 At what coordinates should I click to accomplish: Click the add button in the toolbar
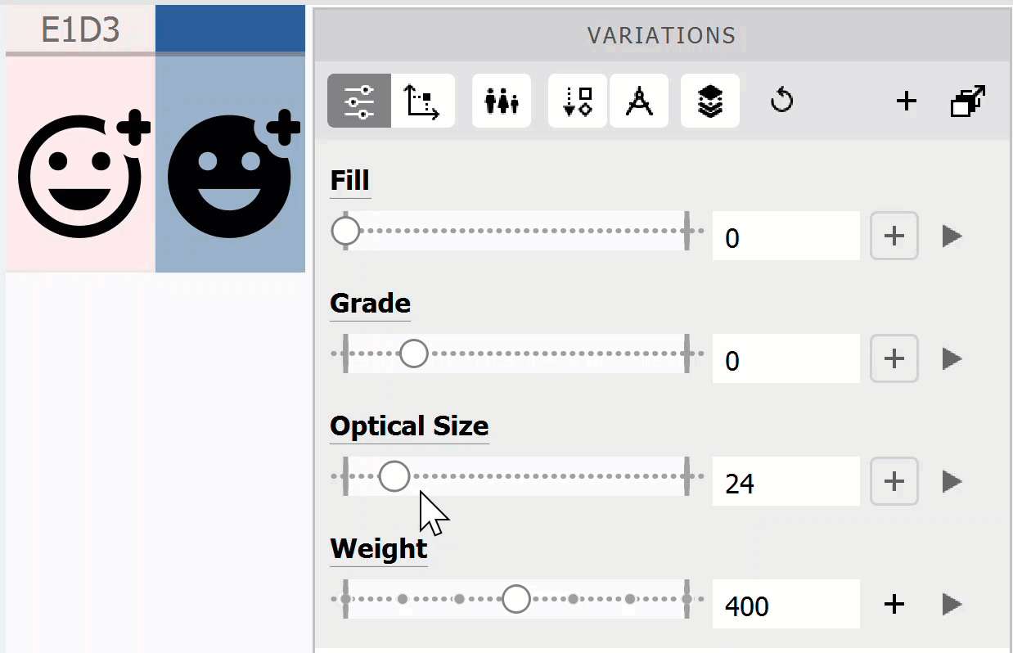pyautogui.click(x=906, y=101)
